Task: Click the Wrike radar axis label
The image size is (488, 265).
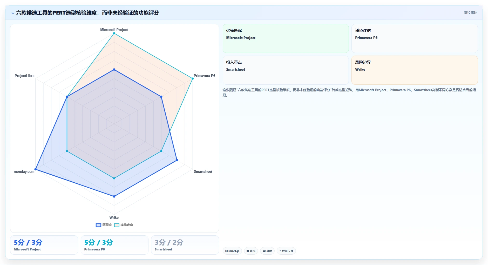Action: pos(114,217)
